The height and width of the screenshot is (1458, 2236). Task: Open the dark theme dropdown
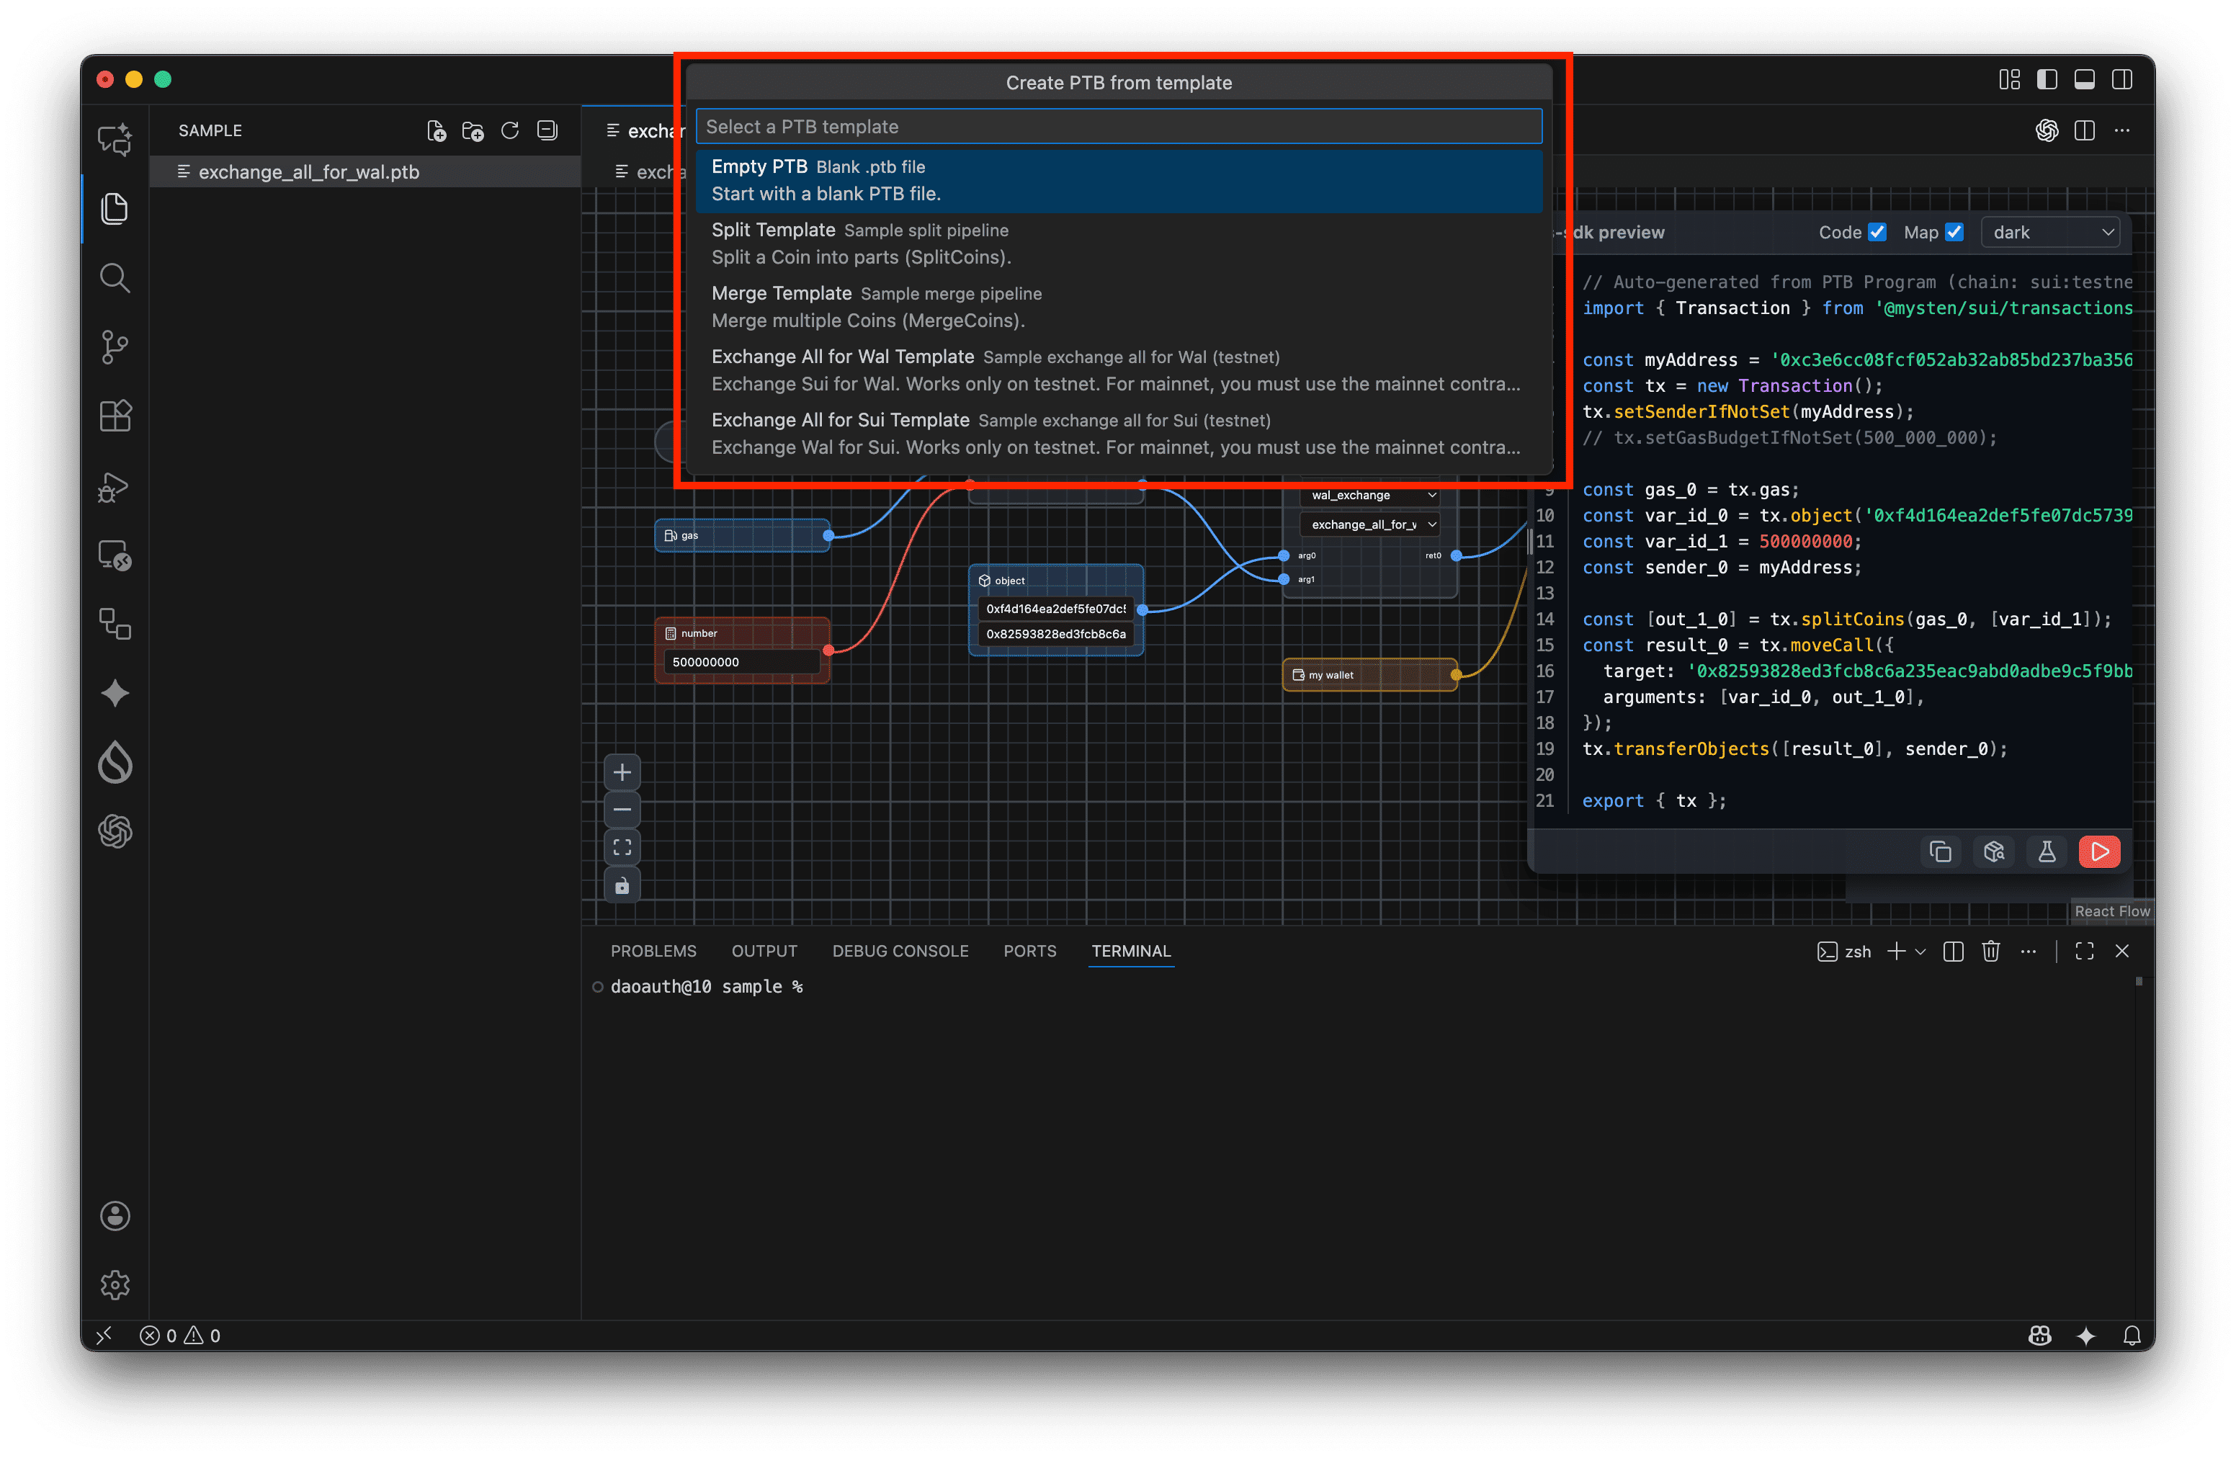2051,232
